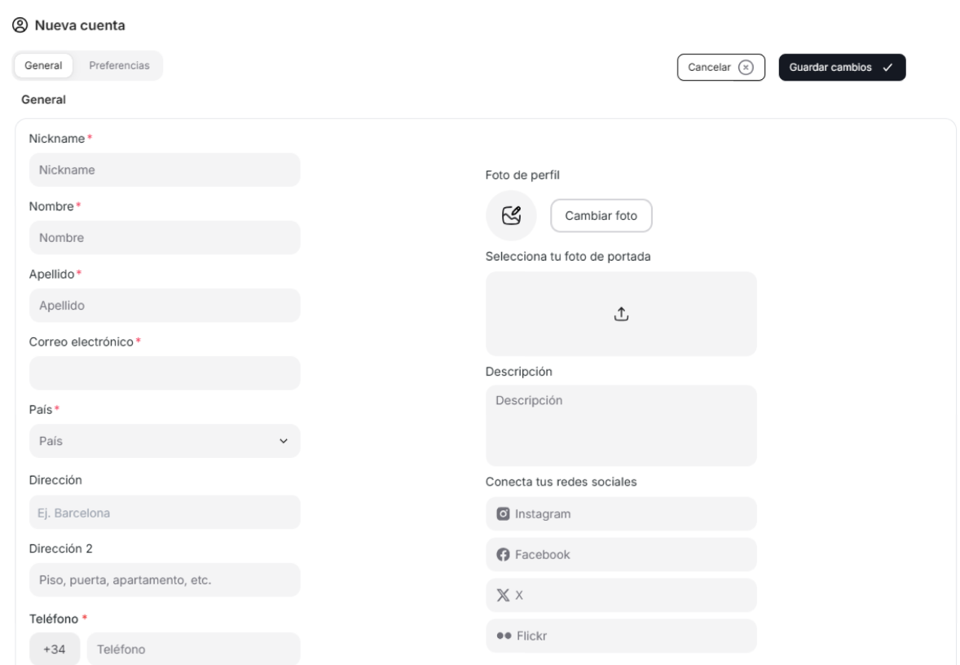Click into the Correo electrónico field

pos(165,373)
